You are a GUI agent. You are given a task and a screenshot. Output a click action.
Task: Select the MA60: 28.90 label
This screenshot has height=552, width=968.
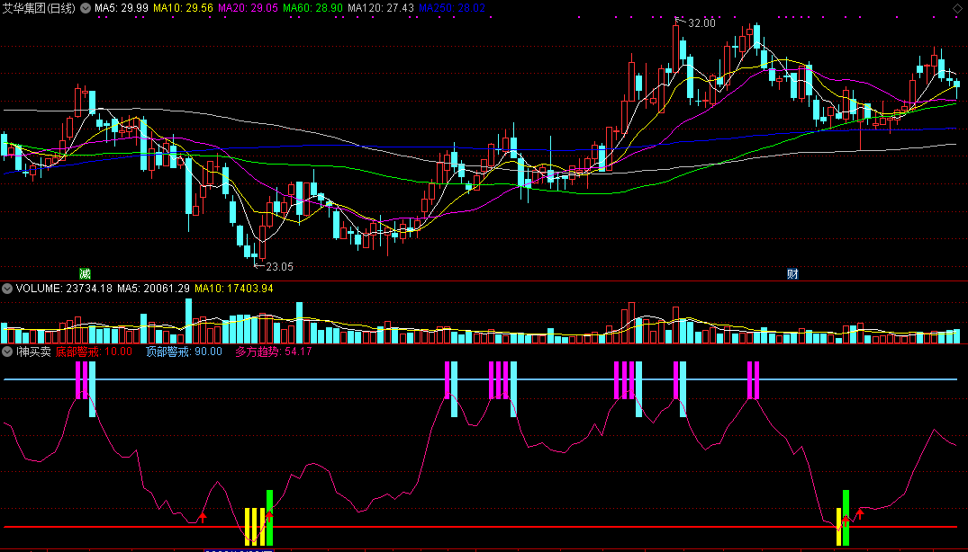coord(312,8)
